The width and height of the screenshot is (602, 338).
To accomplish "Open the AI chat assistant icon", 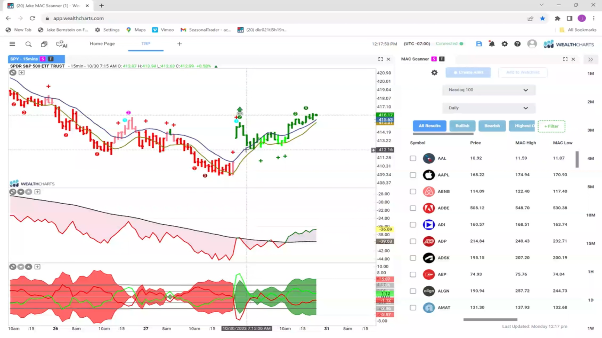I will click(x=62, y=44).
